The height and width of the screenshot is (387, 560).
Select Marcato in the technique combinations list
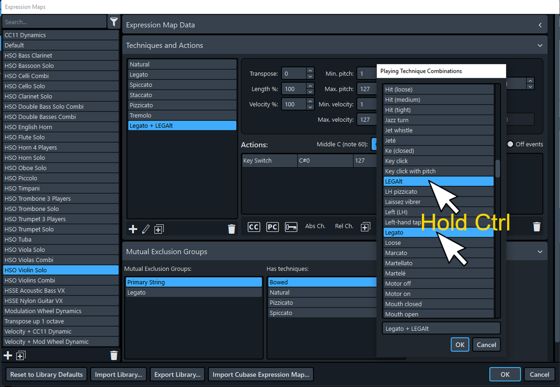coord(438,253)
